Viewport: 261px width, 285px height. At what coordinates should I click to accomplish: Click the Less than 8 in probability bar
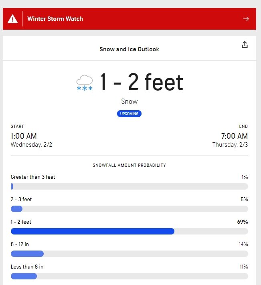(129, 276)
